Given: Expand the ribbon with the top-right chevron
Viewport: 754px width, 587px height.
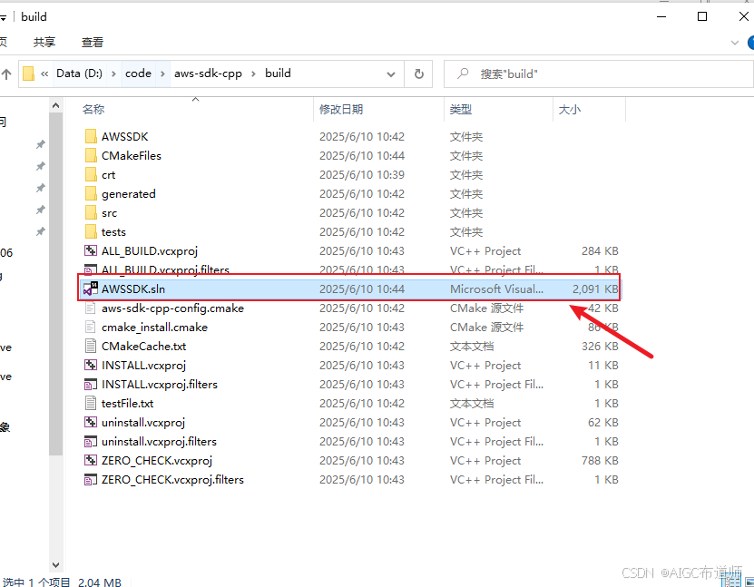Looking at the screenshot, I should pyautogui.click(x=733, y=42).
